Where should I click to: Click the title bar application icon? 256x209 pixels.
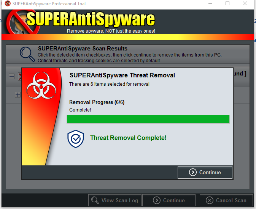point(7,3)
